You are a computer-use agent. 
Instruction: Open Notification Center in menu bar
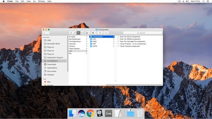coord(208,1)
